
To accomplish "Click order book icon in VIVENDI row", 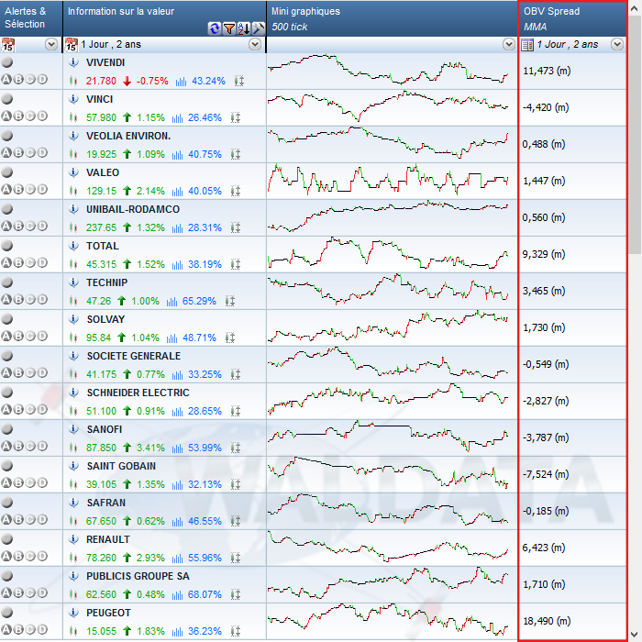I will 239,81.
